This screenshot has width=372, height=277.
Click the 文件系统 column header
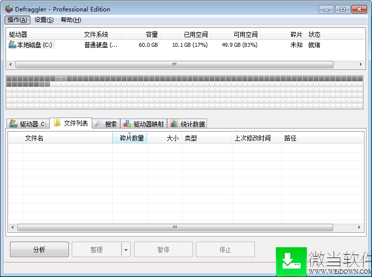[x=101, y=34]
